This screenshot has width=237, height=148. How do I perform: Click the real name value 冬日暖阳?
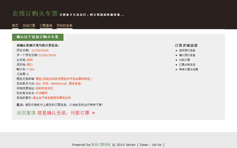[41, 93]
